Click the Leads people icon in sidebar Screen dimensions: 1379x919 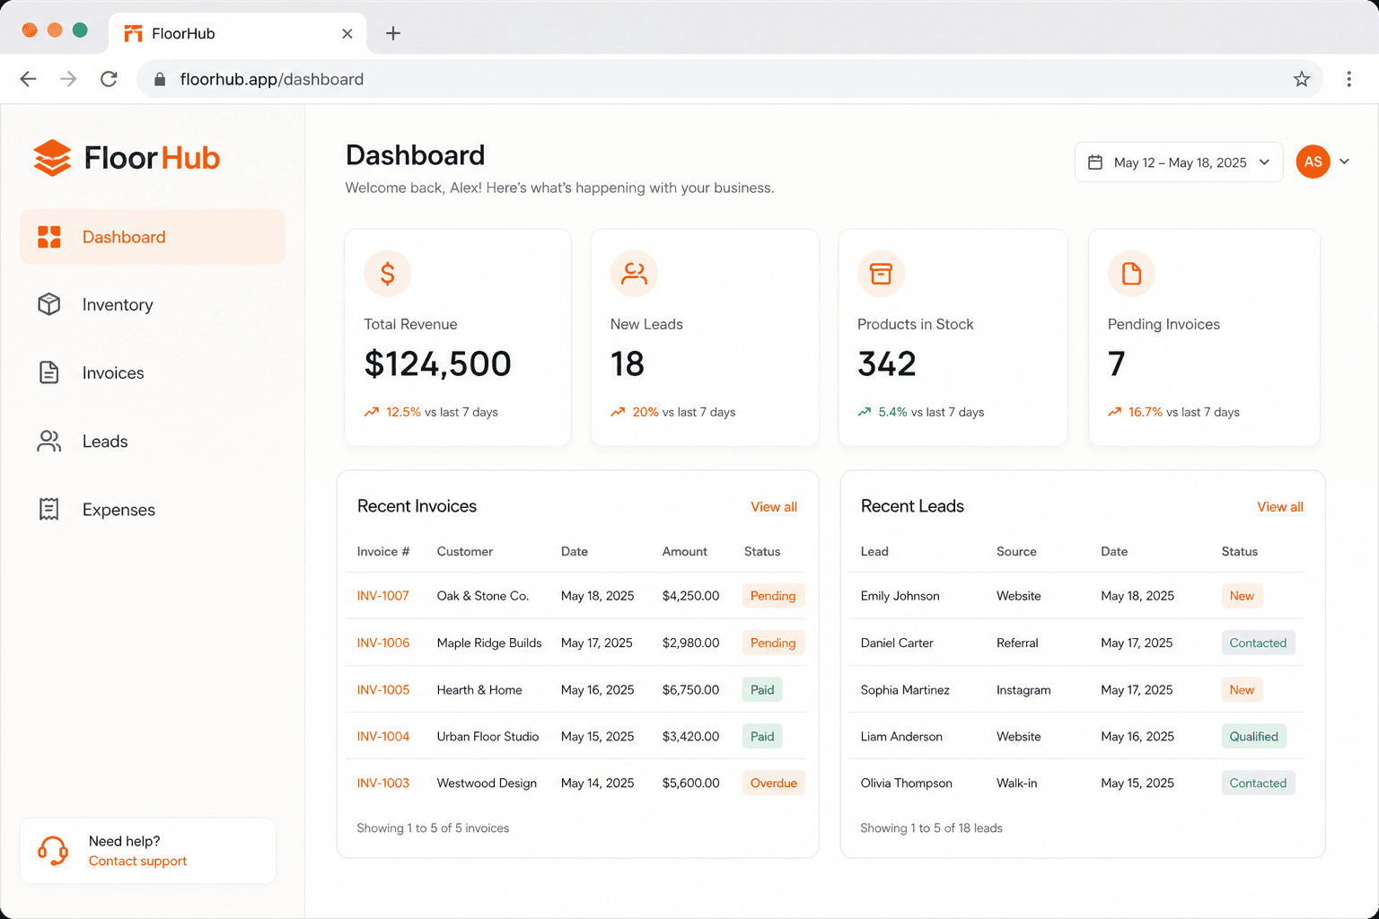[x=49, y=441]
